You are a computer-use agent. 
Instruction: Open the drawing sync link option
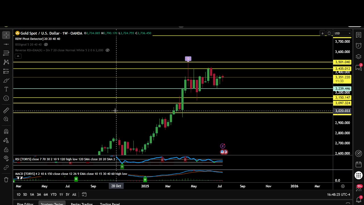tap(6, 167)
